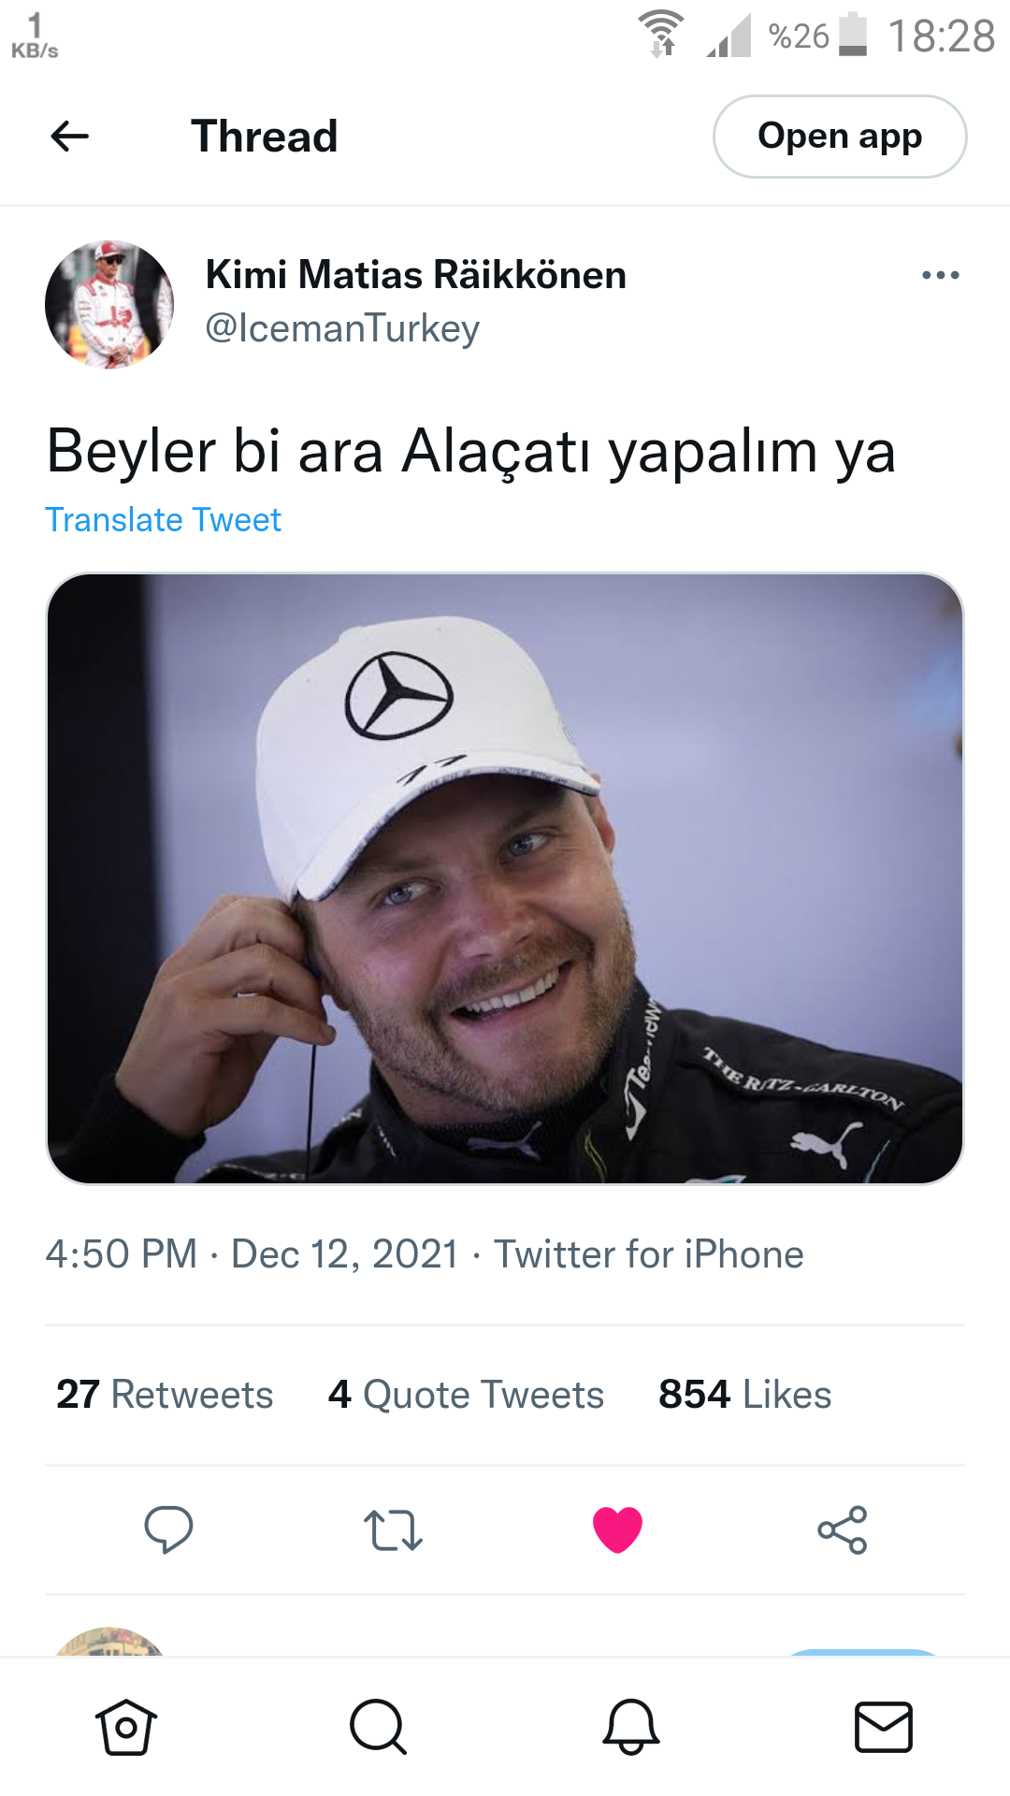The image size is (1010, 1796).
Task: Tap the reply speech bubble icon
Action: pos(168,1530)
